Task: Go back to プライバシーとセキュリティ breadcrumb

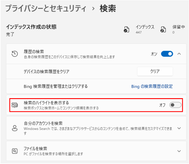Action: (46, 8)
